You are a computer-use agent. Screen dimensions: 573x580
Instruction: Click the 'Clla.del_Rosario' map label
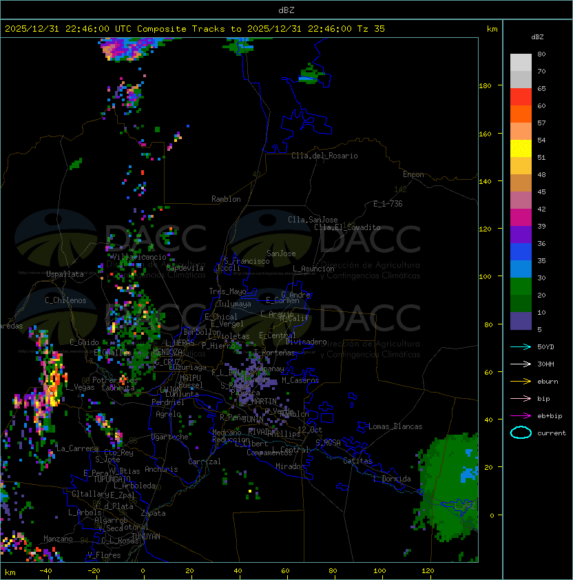[x=324, y=156]
